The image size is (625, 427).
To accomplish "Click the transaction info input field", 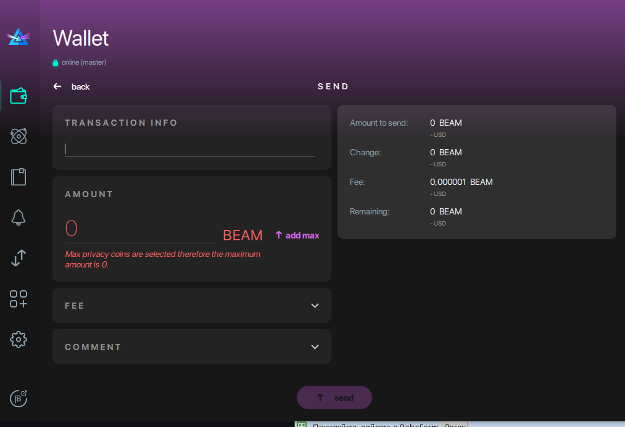I will [x=189, y=149].
